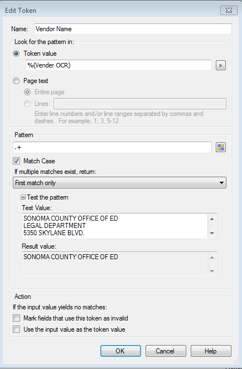Check Use the input value as token value
Viewport: 242px width, 369px height.
coord(17,329)
